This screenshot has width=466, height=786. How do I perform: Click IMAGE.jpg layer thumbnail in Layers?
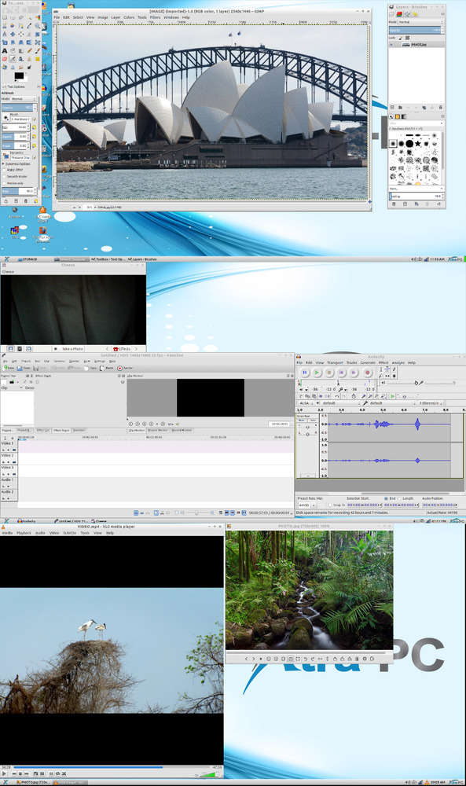[x=405, y=45]
